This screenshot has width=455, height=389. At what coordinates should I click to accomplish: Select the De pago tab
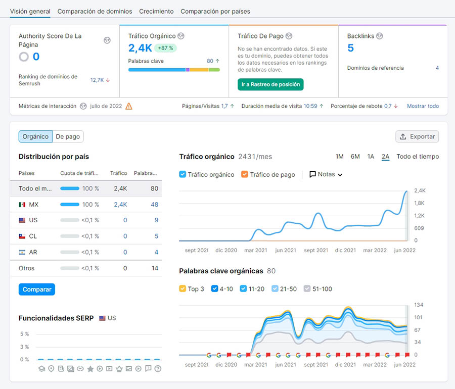(x=68, y=136)
